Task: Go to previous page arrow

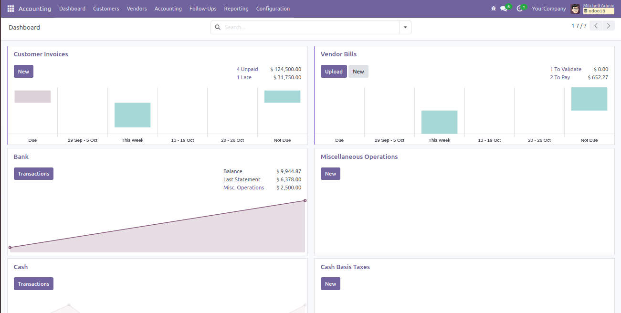Action: click(596, 26)
